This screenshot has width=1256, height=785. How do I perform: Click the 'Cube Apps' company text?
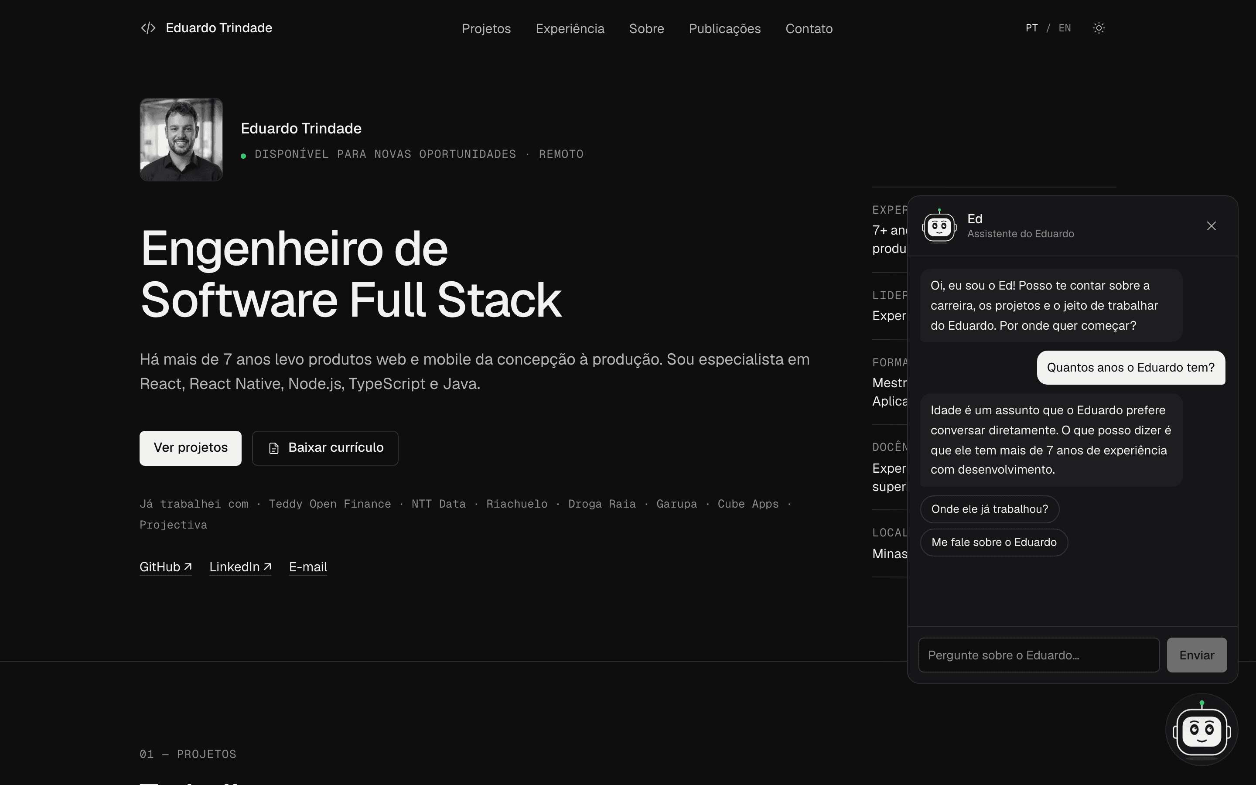748,504
